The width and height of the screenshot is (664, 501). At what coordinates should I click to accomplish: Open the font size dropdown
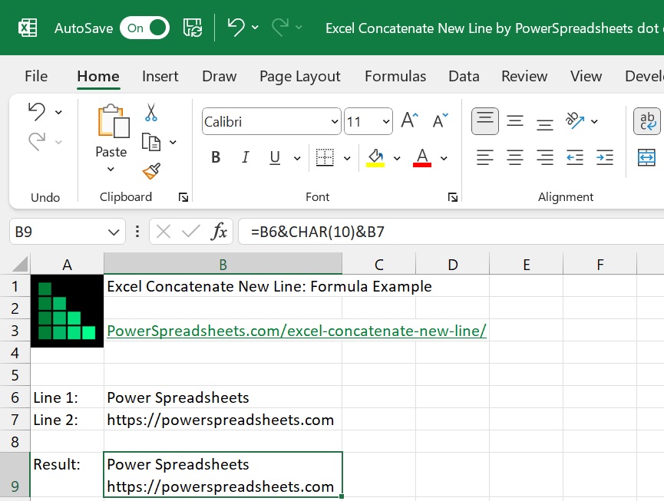tap(385, 121)
